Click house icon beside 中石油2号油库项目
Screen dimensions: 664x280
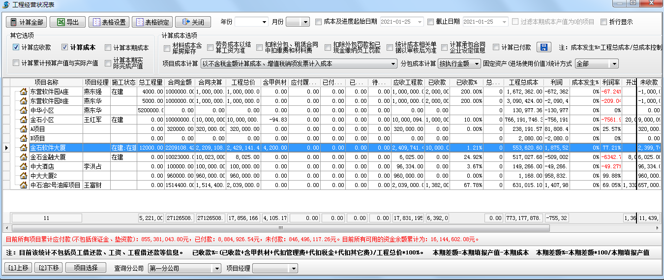click(x=23, y=185)
